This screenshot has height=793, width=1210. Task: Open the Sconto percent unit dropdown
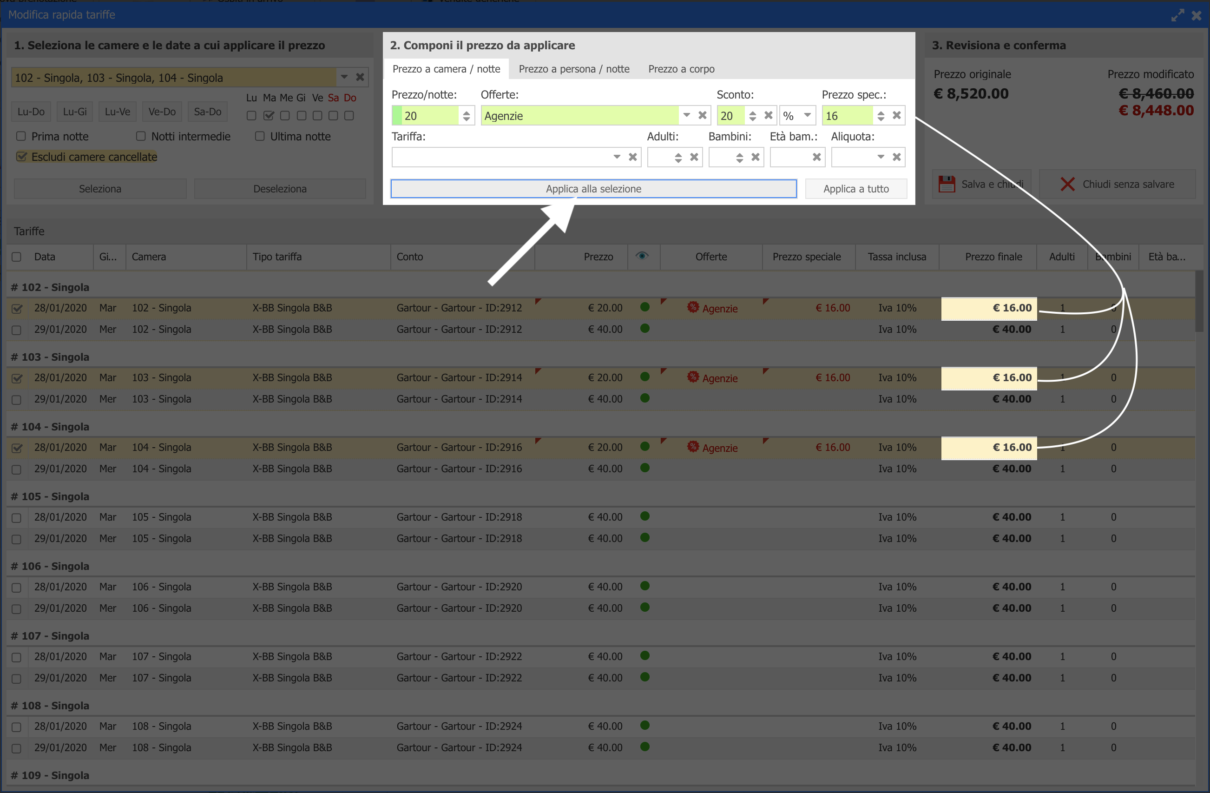click(807, 115)
